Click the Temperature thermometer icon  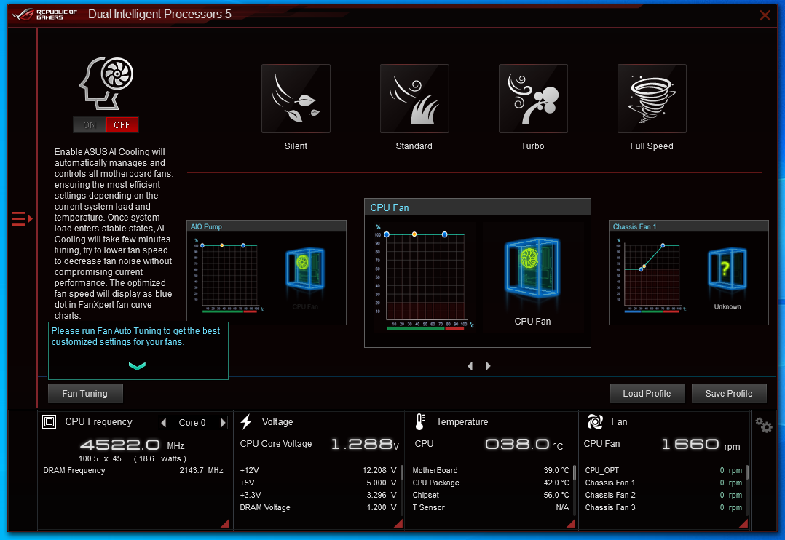[420, 422]
